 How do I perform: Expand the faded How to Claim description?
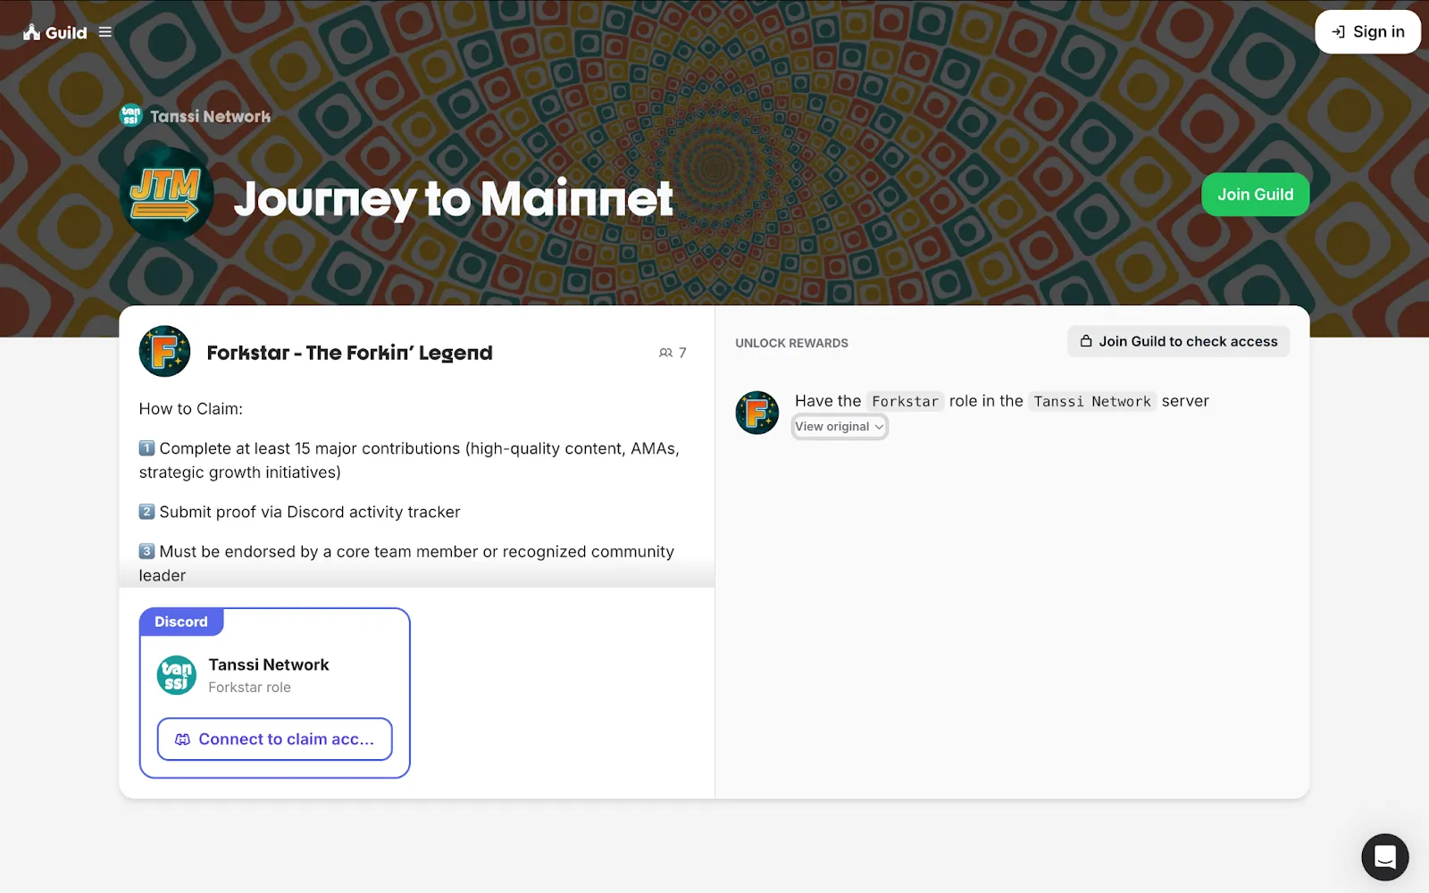pos(416,573)
